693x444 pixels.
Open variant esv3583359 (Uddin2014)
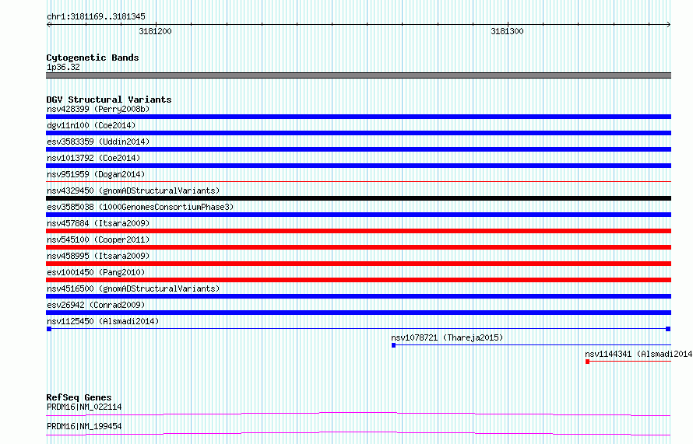click(98, 142)
